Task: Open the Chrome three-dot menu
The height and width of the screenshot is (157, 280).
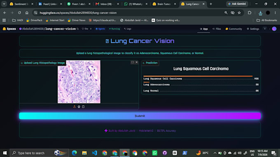Action: pyautogui.click(x=275, y=13)
